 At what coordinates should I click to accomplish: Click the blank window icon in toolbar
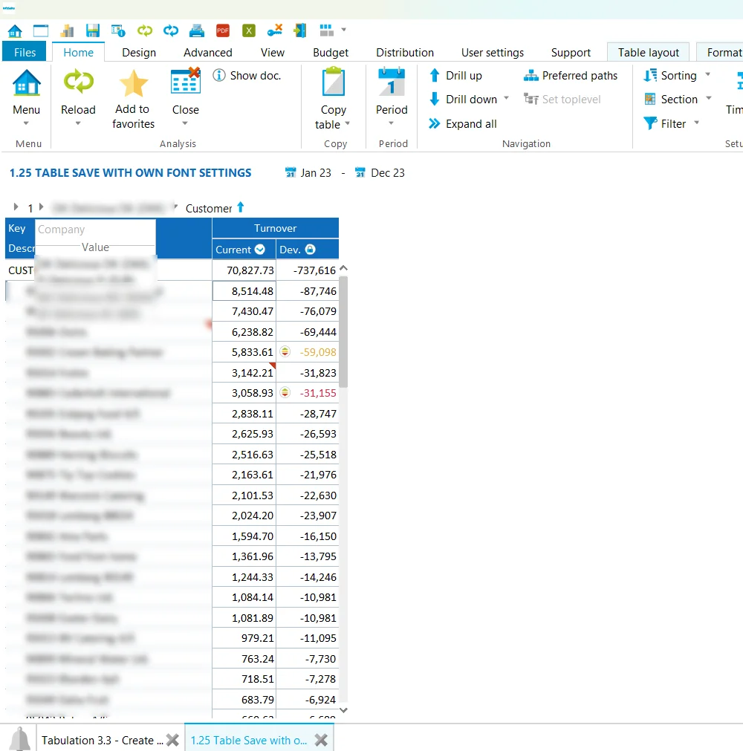[41, 30]
